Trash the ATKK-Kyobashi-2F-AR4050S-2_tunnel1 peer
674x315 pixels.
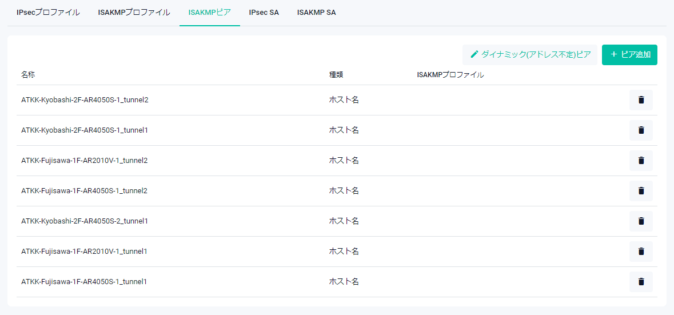[x=641, y=221]
